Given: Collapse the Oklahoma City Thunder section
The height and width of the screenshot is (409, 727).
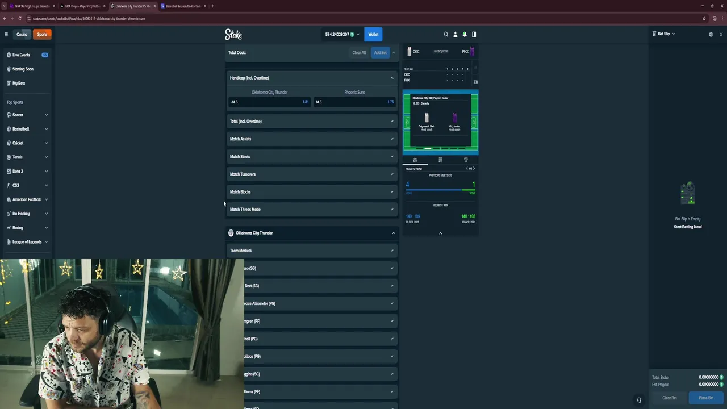Looking at the screenshot, I should click(x=312, y=233).
